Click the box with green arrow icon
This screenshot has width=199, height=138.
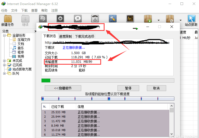148,18
